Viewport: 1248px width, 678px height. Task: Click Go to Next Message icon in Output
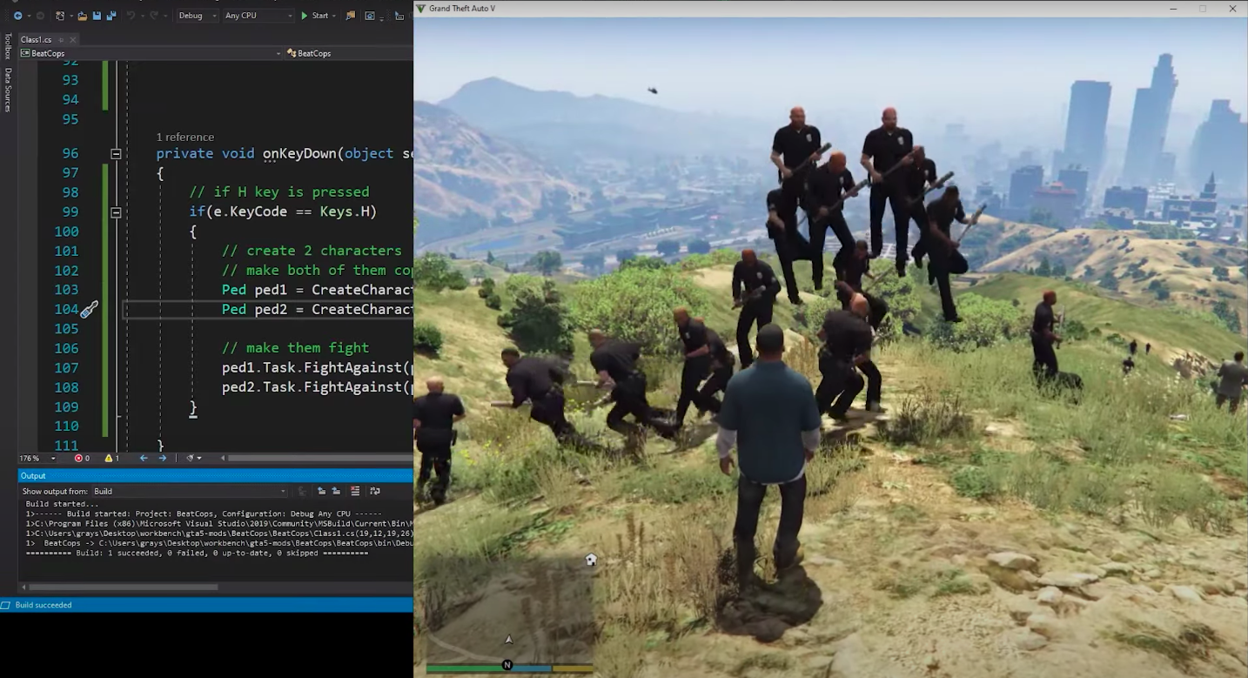click(336, 491)
